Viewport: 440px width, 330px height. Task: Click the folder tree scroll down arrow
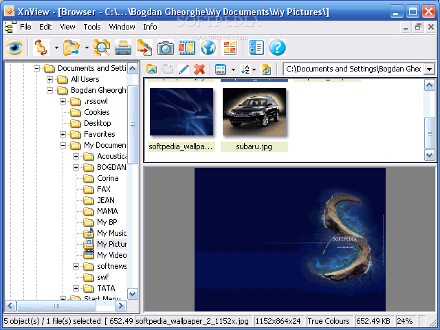pyautogui.click(x=133, y=294)
